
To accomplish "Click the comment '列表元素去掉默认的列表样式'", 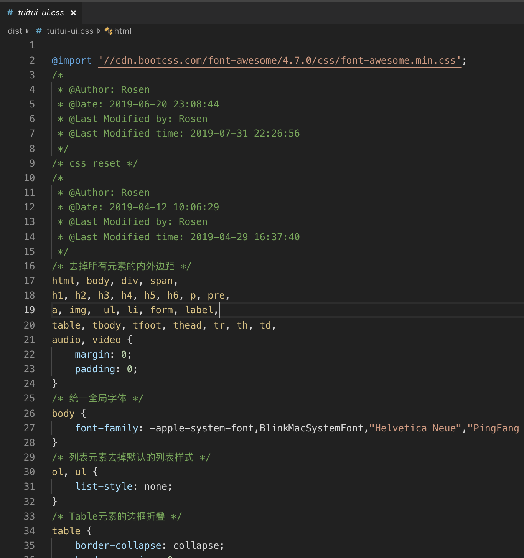I will coord(132,457).
